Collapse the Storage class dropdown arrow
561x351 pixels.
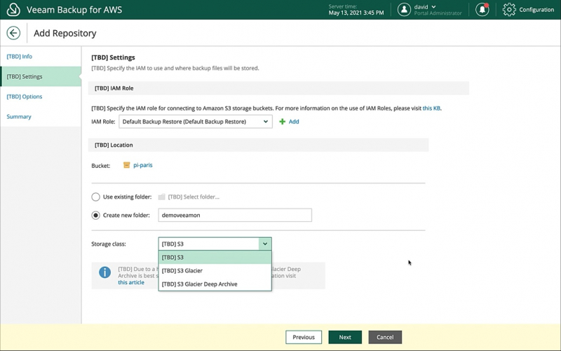(265, 244)
